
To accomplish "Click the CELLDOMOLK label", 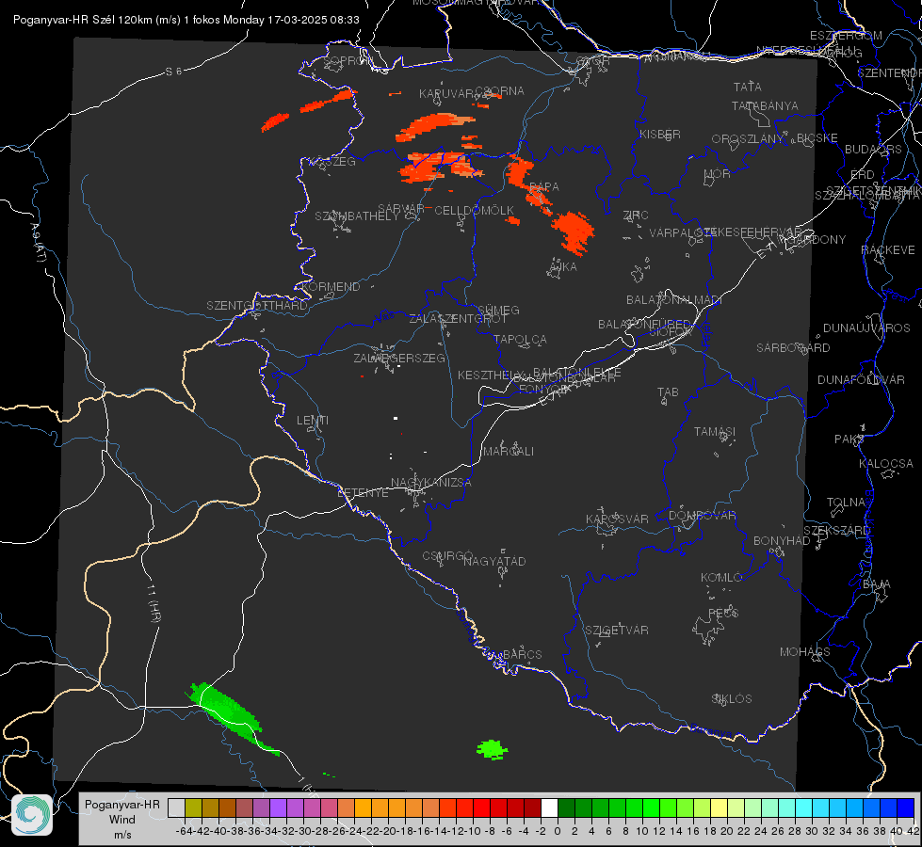I will point(474,211).
